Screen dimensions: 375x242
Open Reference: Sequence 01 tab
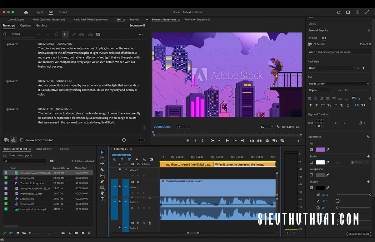tap(197, 19)
